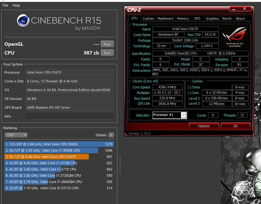Click the 987 cb CPU score
The width and height of the screenshot is (261, 204).
pyautogui.click(x=91, y=53)
